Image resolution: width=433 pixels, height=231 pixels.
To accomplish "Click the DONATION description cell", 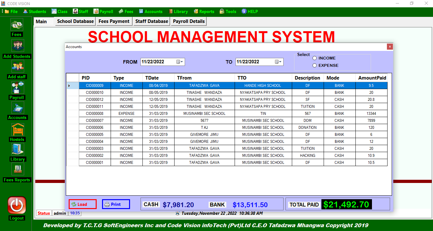I will pyautogui.click(x=308, y=128).
